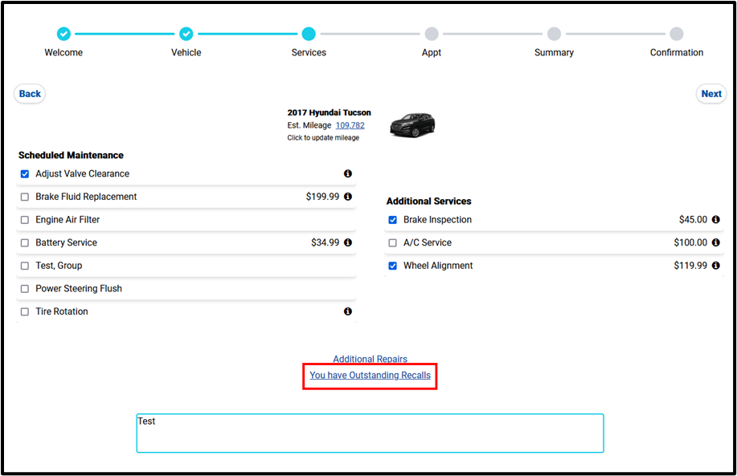Select the Appt step indicator
The height and width of the screenshot is (476, 737).
pyautogui.click(x=432, y=34)
